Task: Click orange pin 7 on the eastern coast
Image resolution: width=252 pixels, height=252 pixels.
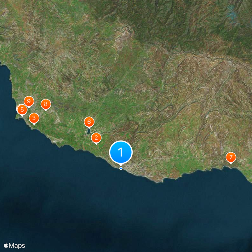Action: pos(231,157)
